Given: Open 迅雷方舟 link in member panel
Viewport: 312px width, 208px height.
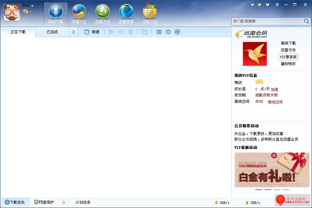Looking at the screenshot, I should point(288,50).
